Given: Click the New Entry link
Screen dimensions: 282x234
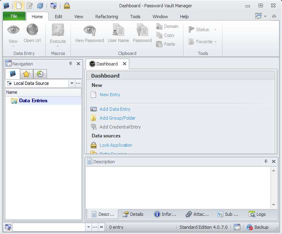Looking at the screenshot, I should click(110, 95).
